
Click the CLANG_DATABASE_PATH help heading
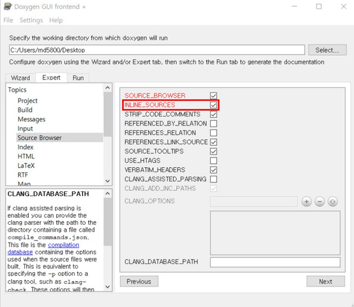[48, 194]
